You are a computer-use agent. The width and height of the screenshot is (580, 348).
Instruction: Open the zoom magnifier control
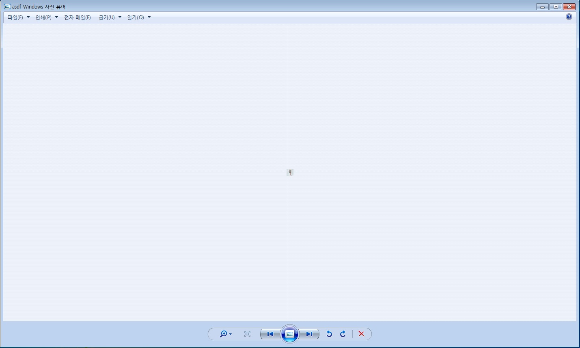click(223, 334)
